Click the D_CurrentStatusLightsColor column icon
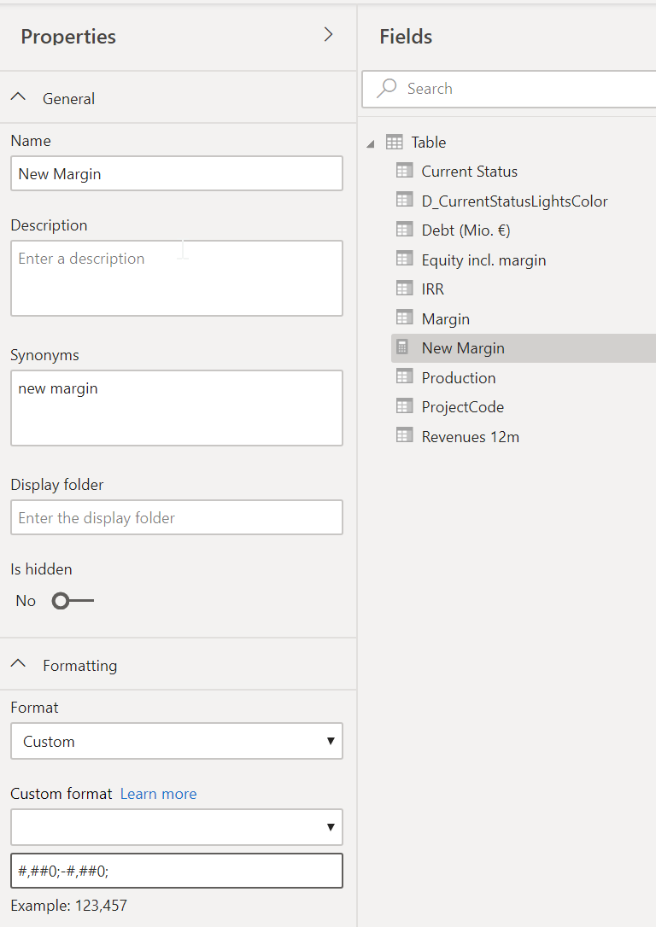Image resolution: width=656 pixels, height=927 pixels. [405, 200]
